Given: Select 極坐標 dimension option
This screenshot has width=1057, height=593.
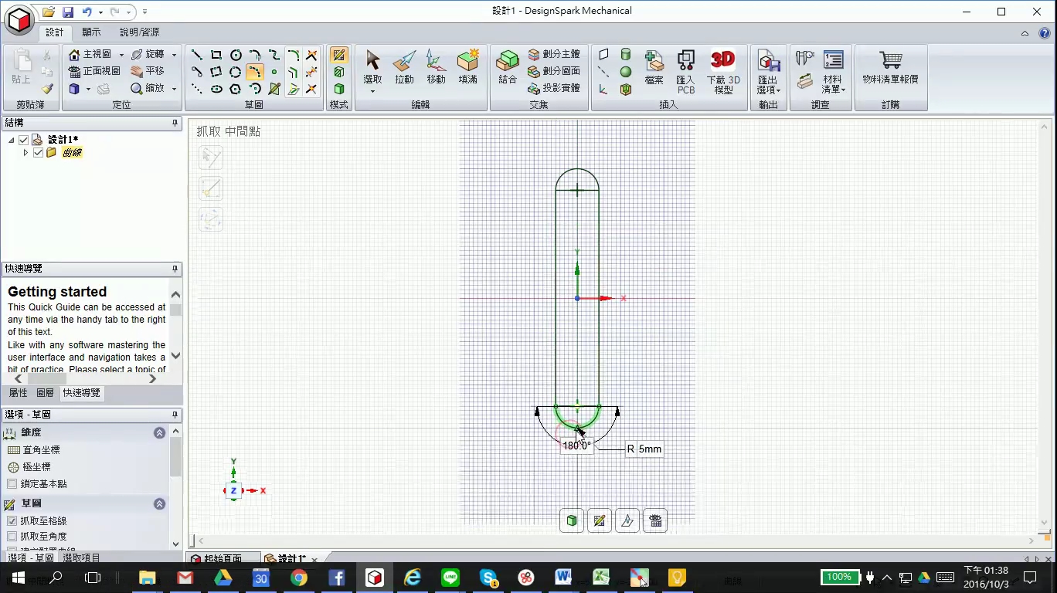Looking at the screenshot, I should coord(29,467).
